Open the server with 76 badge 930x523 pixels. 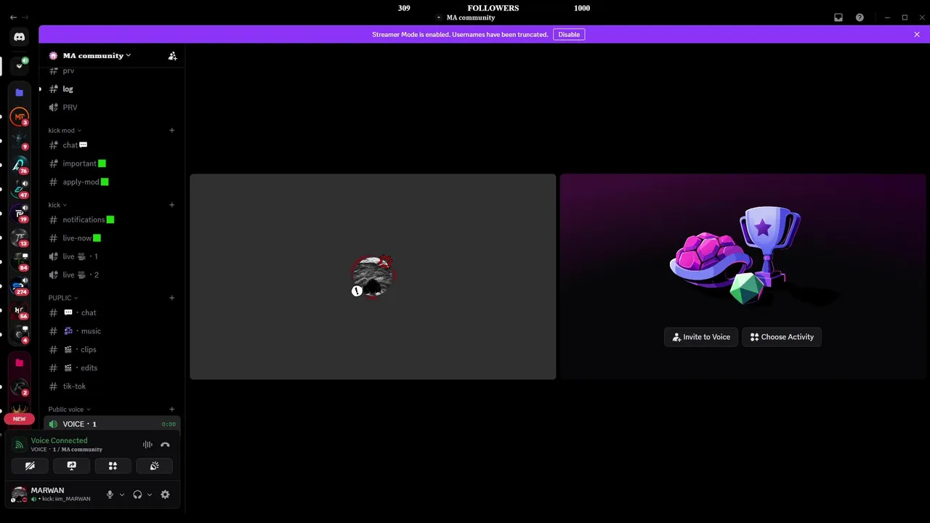point(20,165)
